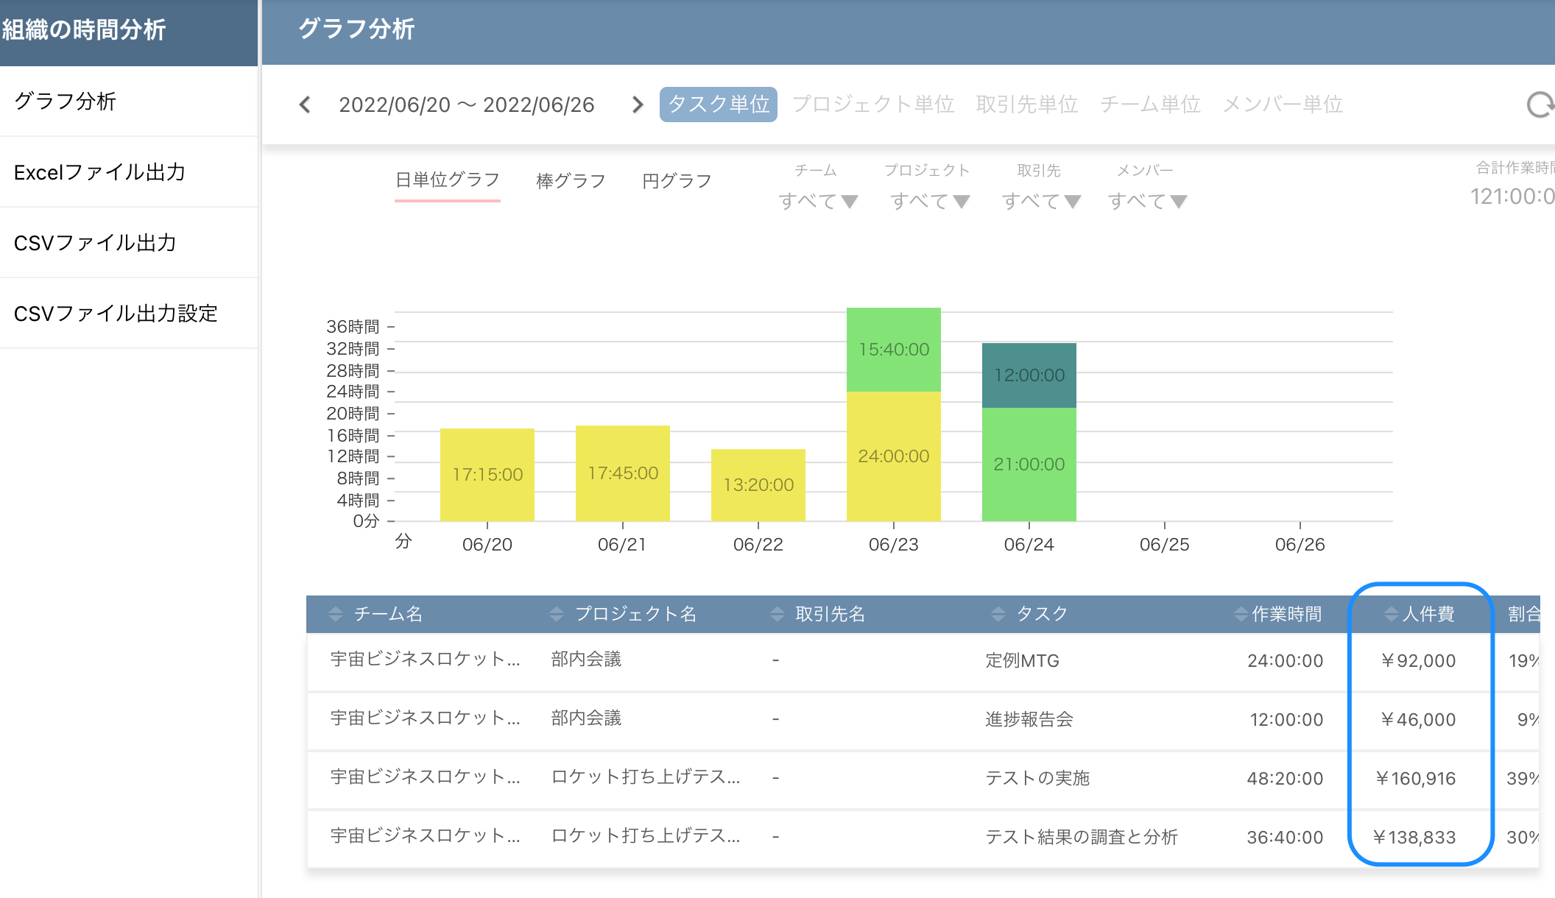The height and width of the screenshot is (898, 1555).
Task: Sort table by プロジェクト名 column arrows
Action: (x=557, y=614)
